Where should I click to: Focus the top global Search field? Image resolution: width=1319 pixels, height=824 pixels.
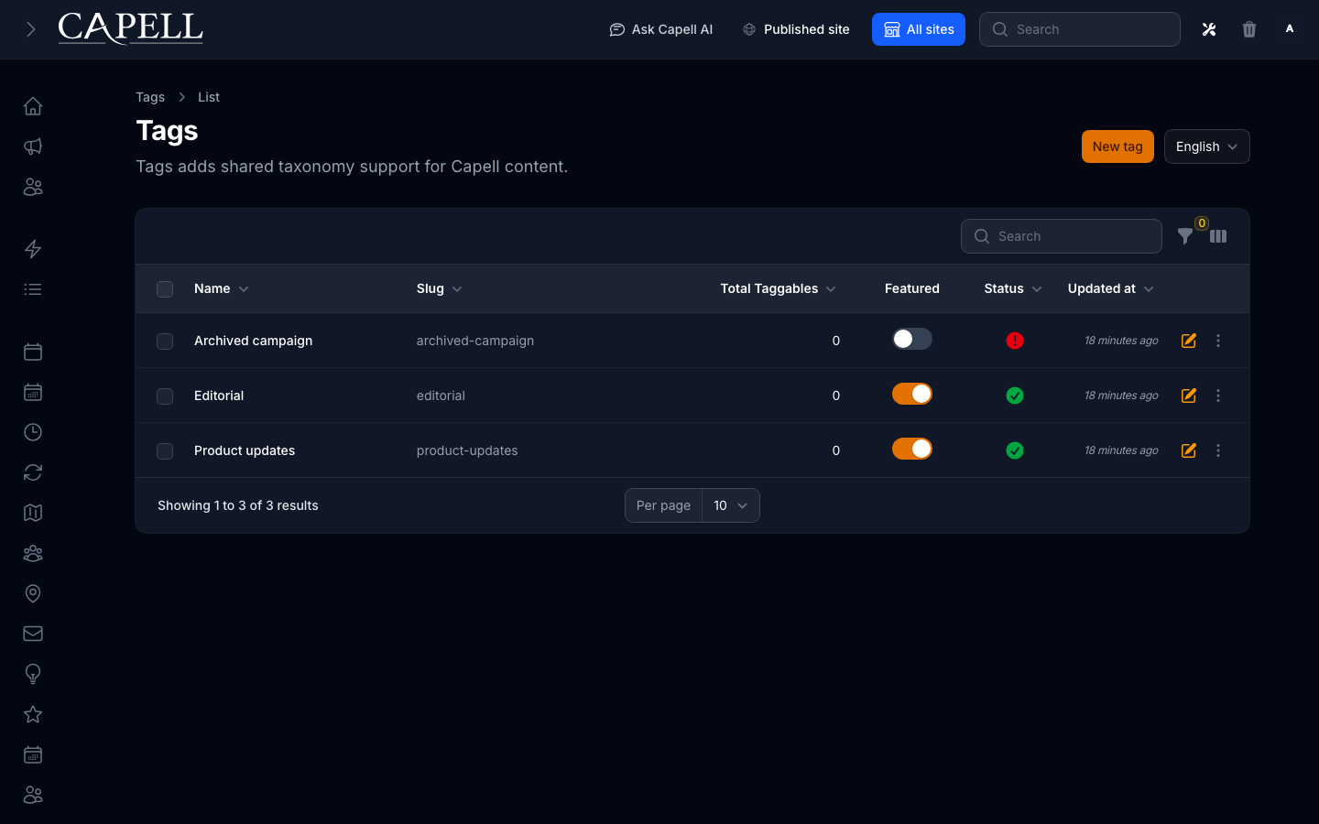(x=1080, y=29)
